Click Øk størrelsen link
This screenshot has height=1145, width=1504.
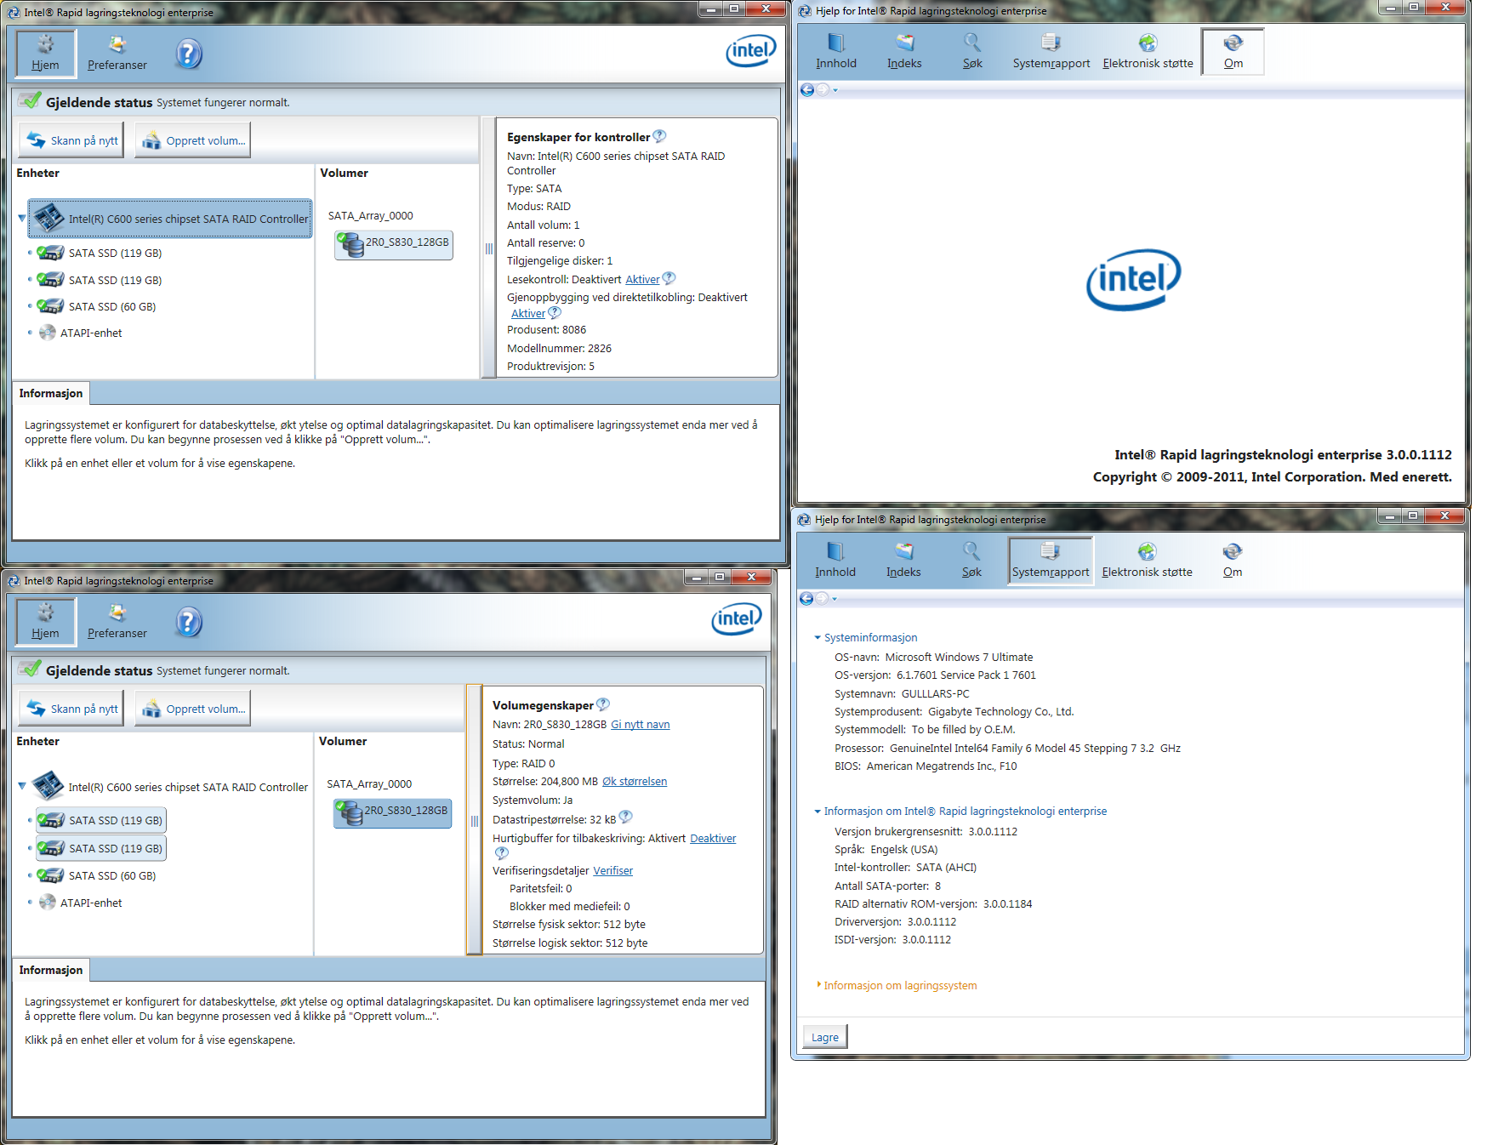click(635, 781)
